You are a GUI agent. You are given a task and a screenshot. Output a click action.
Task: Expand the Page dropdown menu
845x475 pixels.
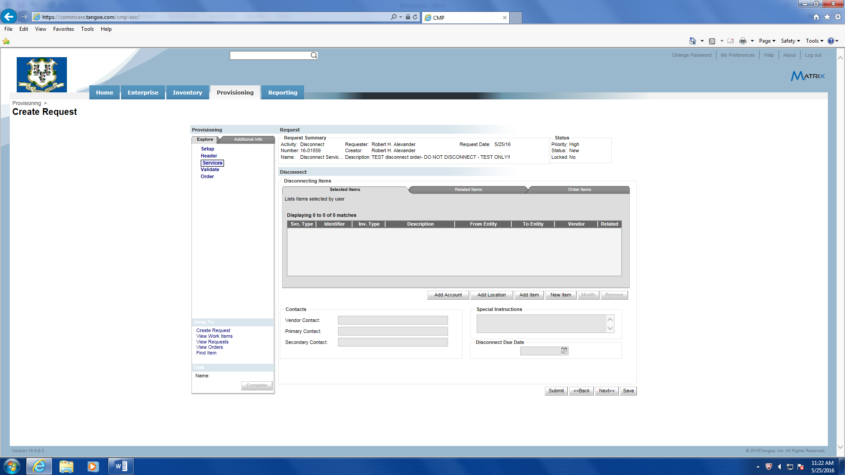pyautogui.click(x=767, y=41)
